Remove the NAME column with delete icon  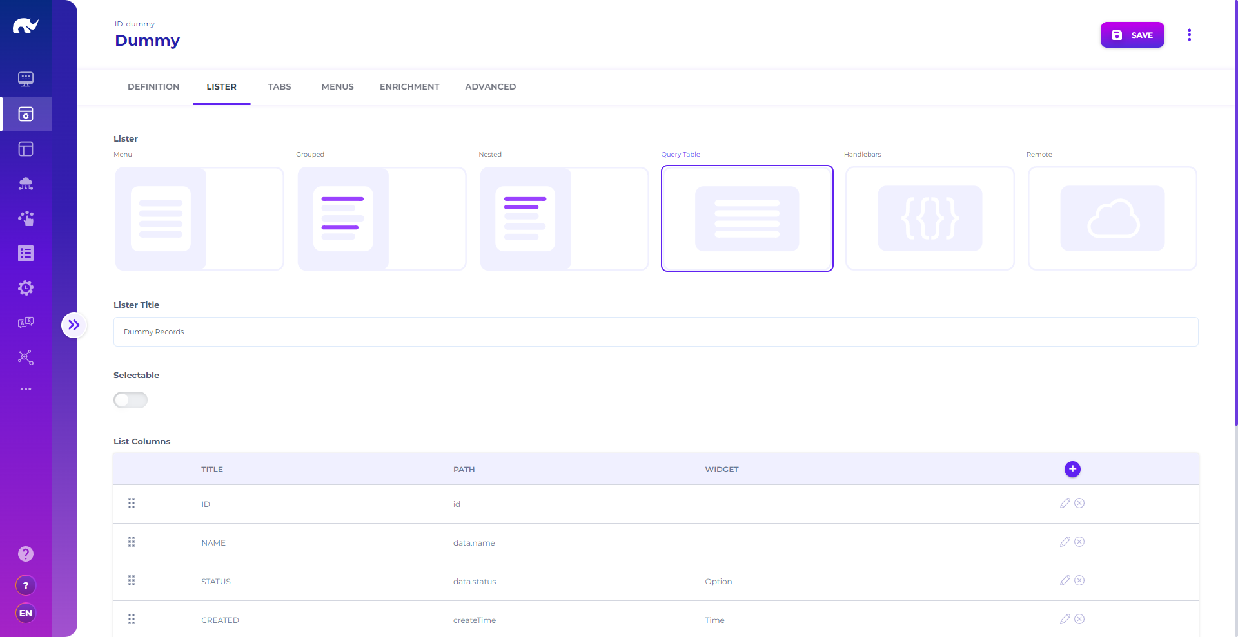point(1079,542)
